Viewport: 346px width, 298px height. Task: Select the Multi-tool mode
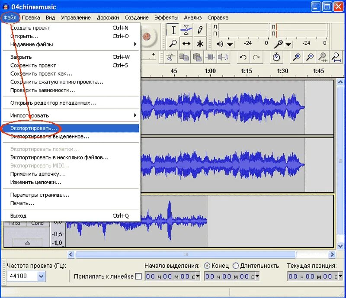point(200,43)
